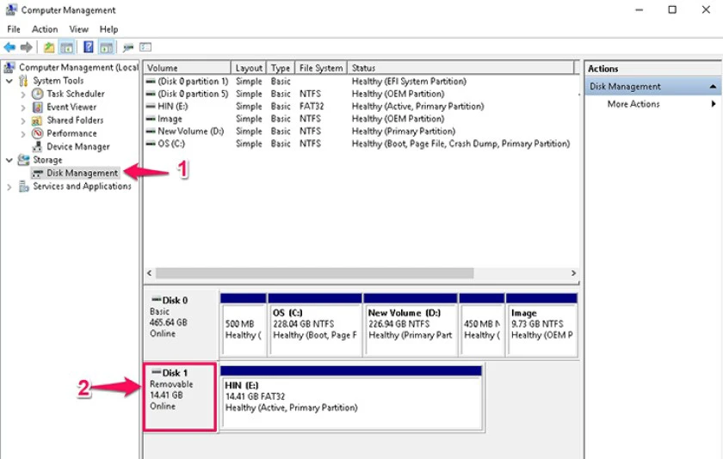This screenshot has height=459, width=723.
Task: Open the Action menu
Action: [45, 29]
